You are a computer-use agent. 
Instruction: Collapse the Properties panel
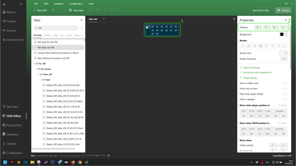point(286,20)
